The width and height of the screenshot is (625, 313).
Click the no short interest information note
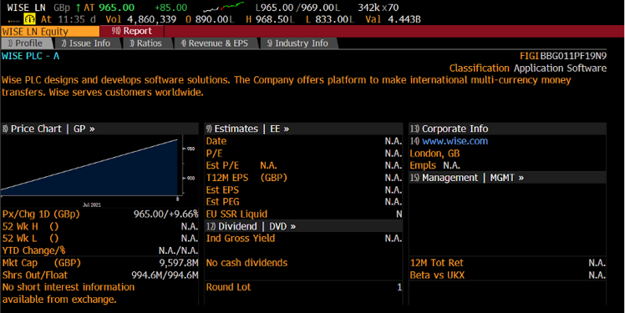click(69, 293)
